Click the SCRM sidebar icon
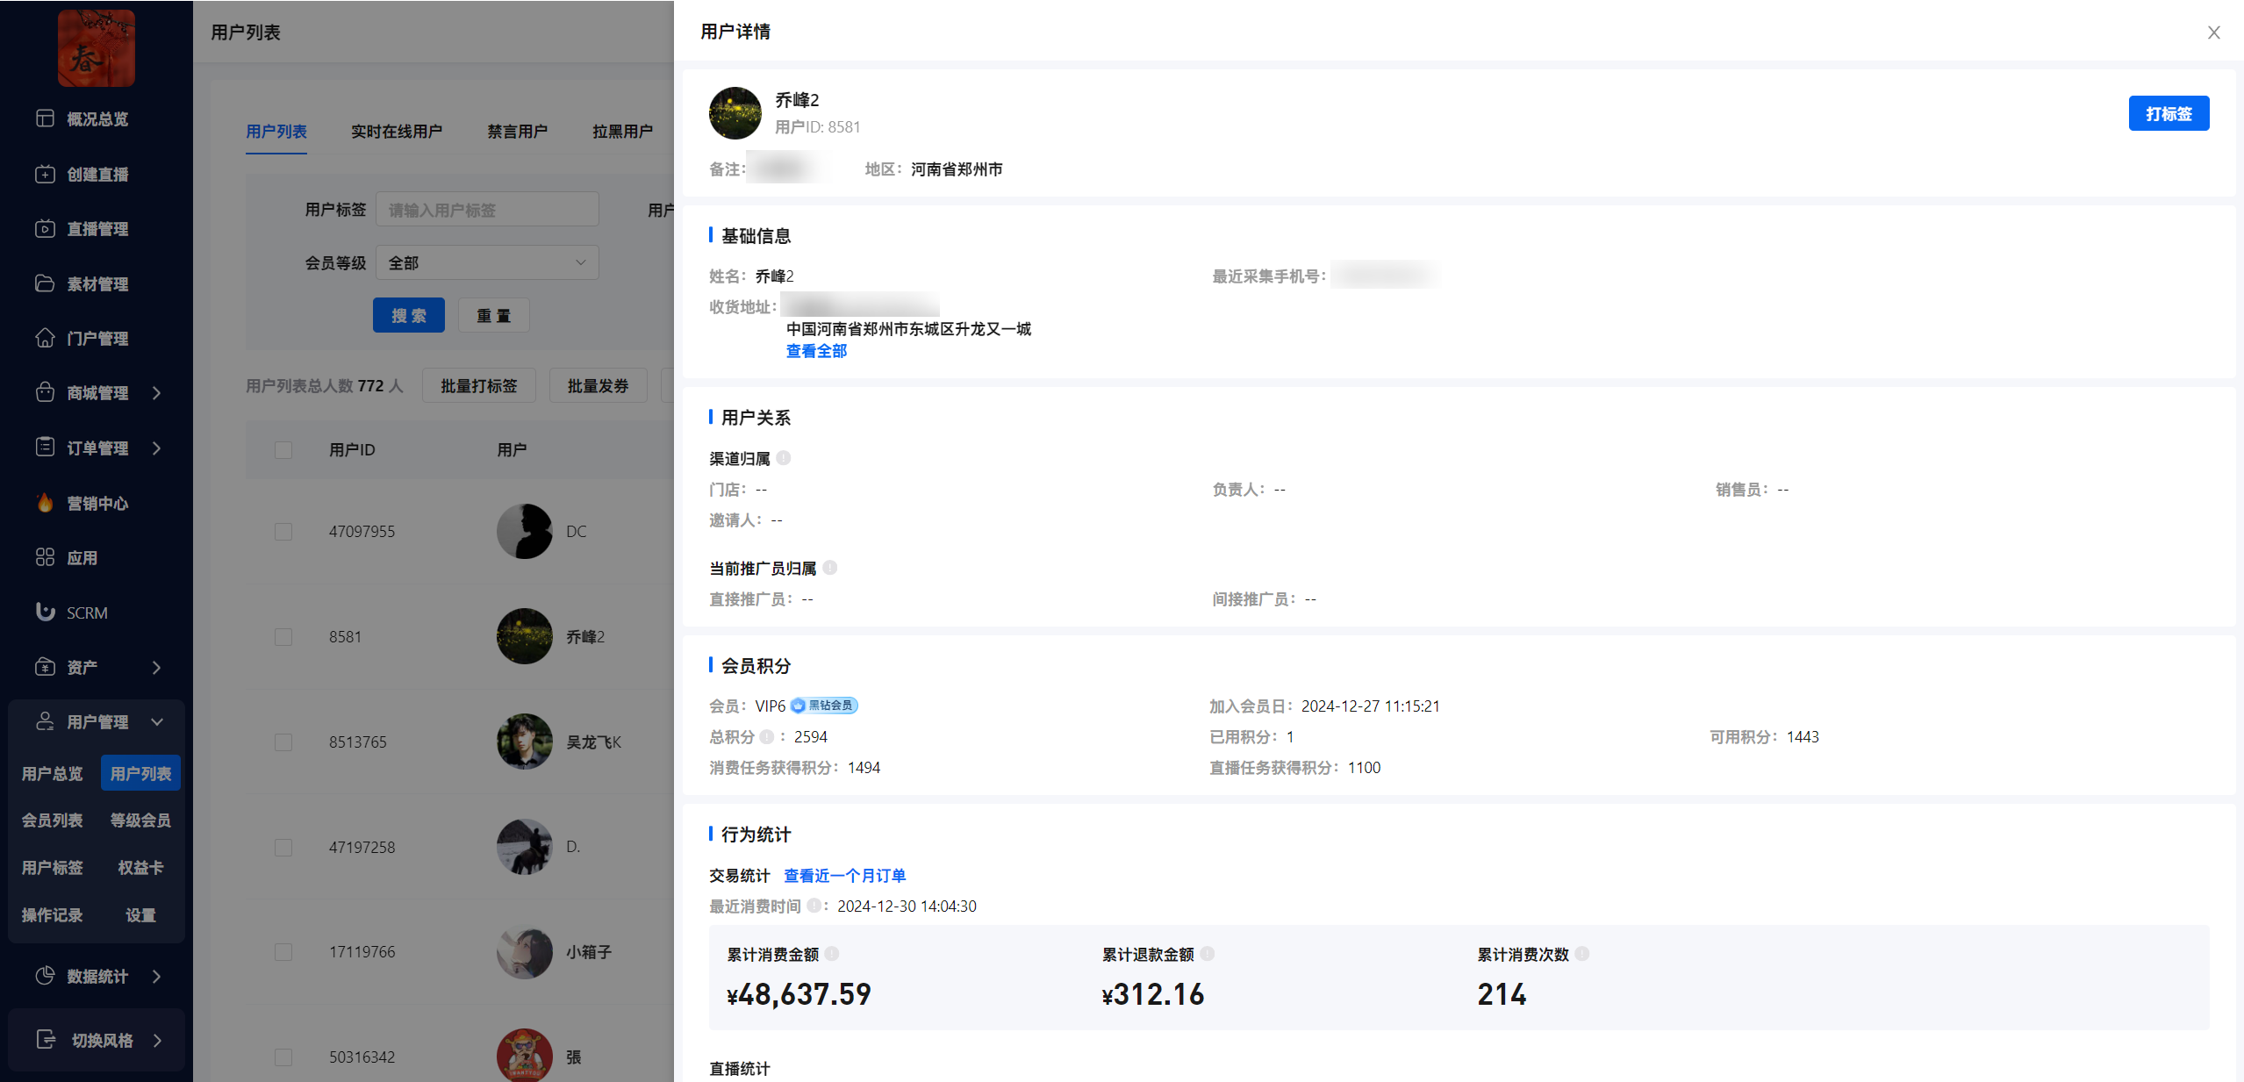This screenshot has width=2244, height=1082. coord(45,612)
